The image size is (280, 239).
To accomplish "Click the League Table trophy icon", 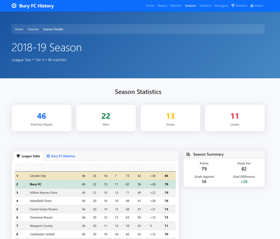I will pos(18,156).
